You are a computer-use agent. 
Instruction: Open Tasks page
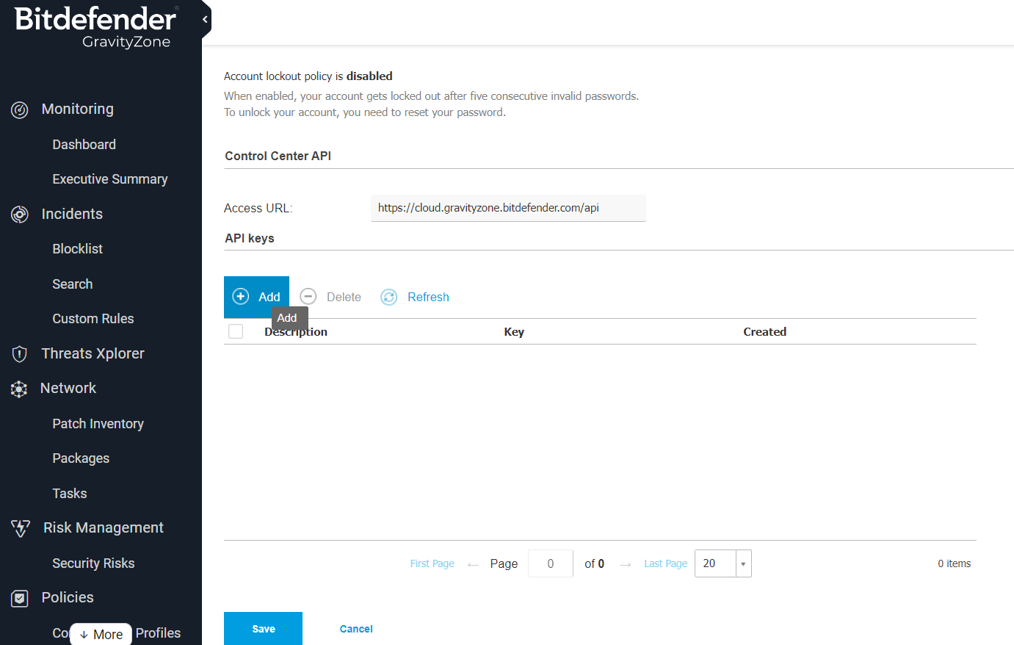point(70,494)
